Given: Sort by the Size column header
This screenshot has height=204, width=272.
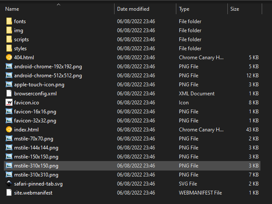Looking at the screenshot, I should pyautogui.click(x=235, y=9).
